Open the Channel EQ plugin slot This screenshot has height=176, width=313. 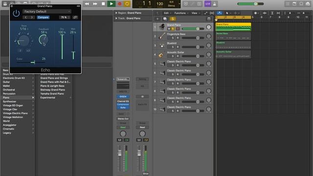pyautogui.click(x=123, y=101)
